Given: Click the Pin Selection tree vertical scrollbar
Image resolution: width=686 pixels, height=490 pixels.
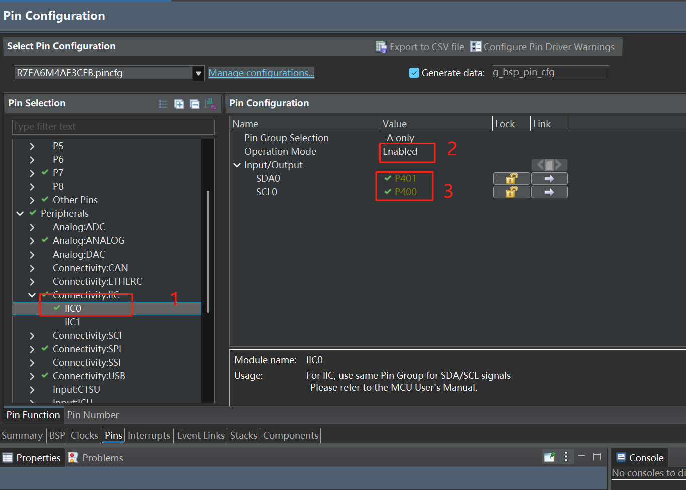Looking at the screenshot, I should (x=208, y=251).
